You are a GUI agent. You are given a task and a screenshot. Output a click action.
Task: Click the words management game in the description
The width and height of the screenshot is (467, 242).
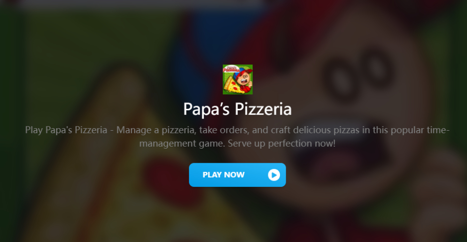[x=182, y=143]
